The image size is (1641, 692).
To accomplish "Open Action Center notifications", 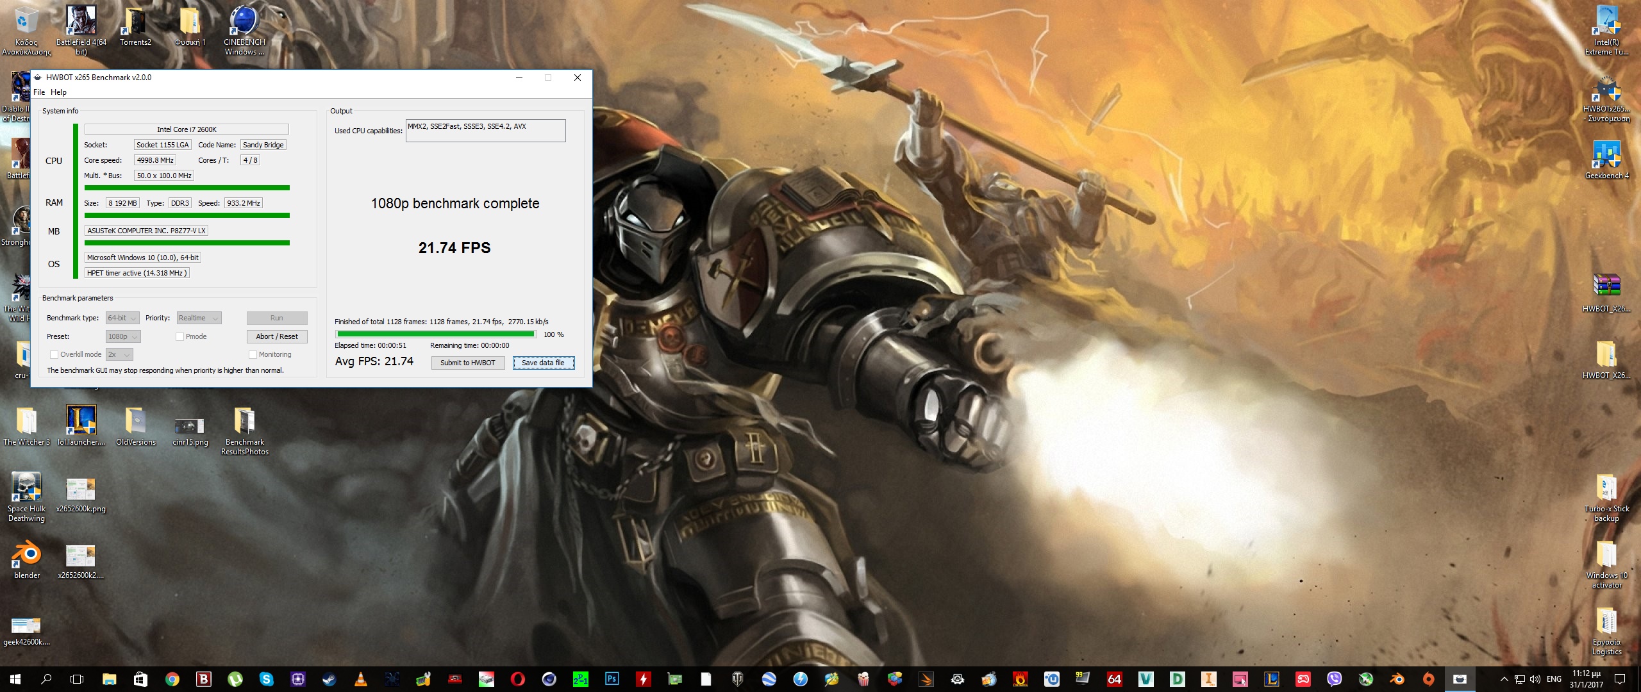I will coord(1619,679).
